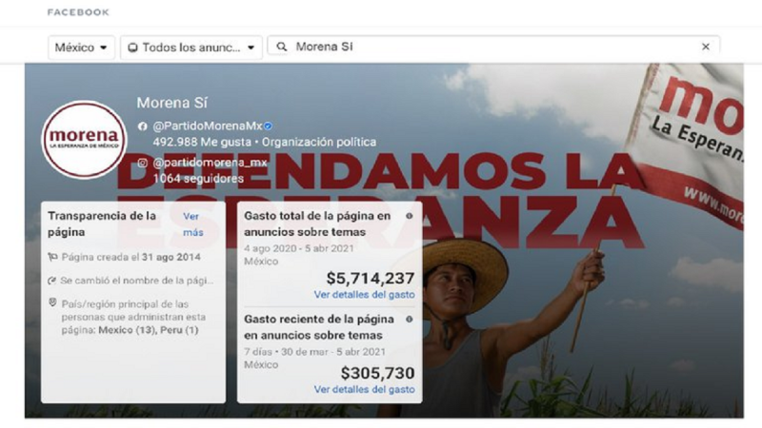The image size is (762, 428).
Task: Click 'Mexico (13), Peru (1)' administrators text
Action: (149, 330)
